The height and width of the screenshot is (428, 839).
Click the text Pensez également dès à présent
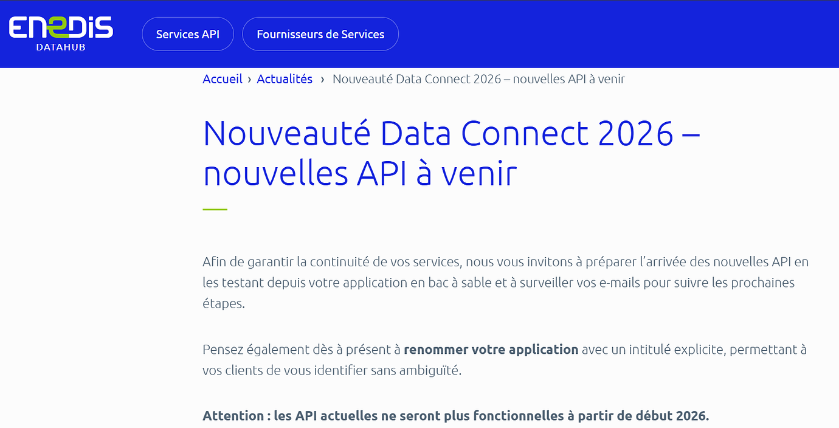(301, 350)
